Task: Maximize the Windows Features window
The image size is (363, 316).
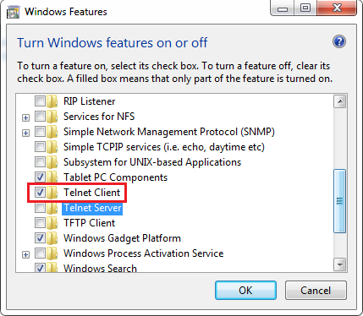Action: tap(305, 8)
